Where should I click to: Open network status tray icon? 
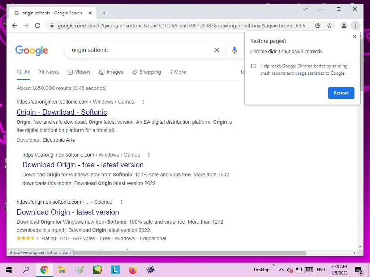tap(299, 270)
